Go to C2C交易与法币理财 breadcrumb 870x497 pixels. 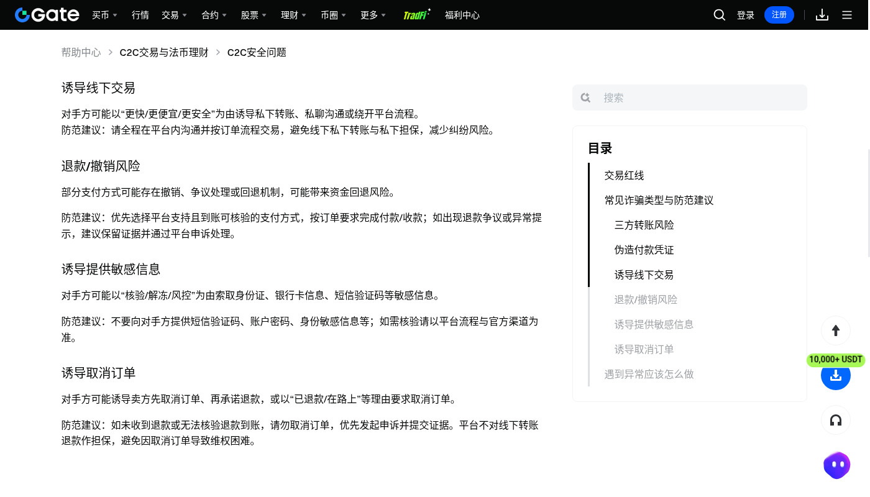[164, 52]
